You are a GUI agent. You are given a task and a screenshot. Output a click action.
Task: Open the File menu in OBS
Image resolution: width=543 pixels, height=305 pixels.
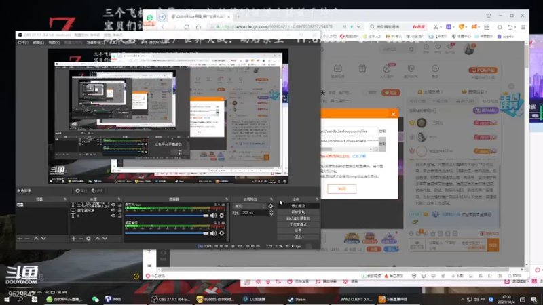pyautogui.click(x=23, y=43)
